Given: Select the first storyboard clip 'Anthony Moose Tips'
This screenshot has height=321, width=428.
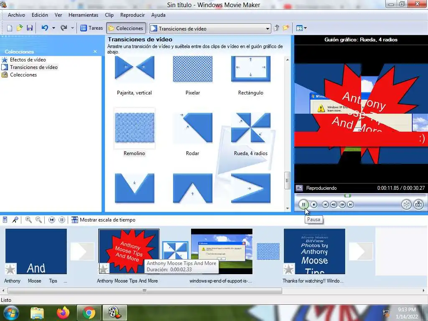Looking at the screenshot, I should click(36, 251).
